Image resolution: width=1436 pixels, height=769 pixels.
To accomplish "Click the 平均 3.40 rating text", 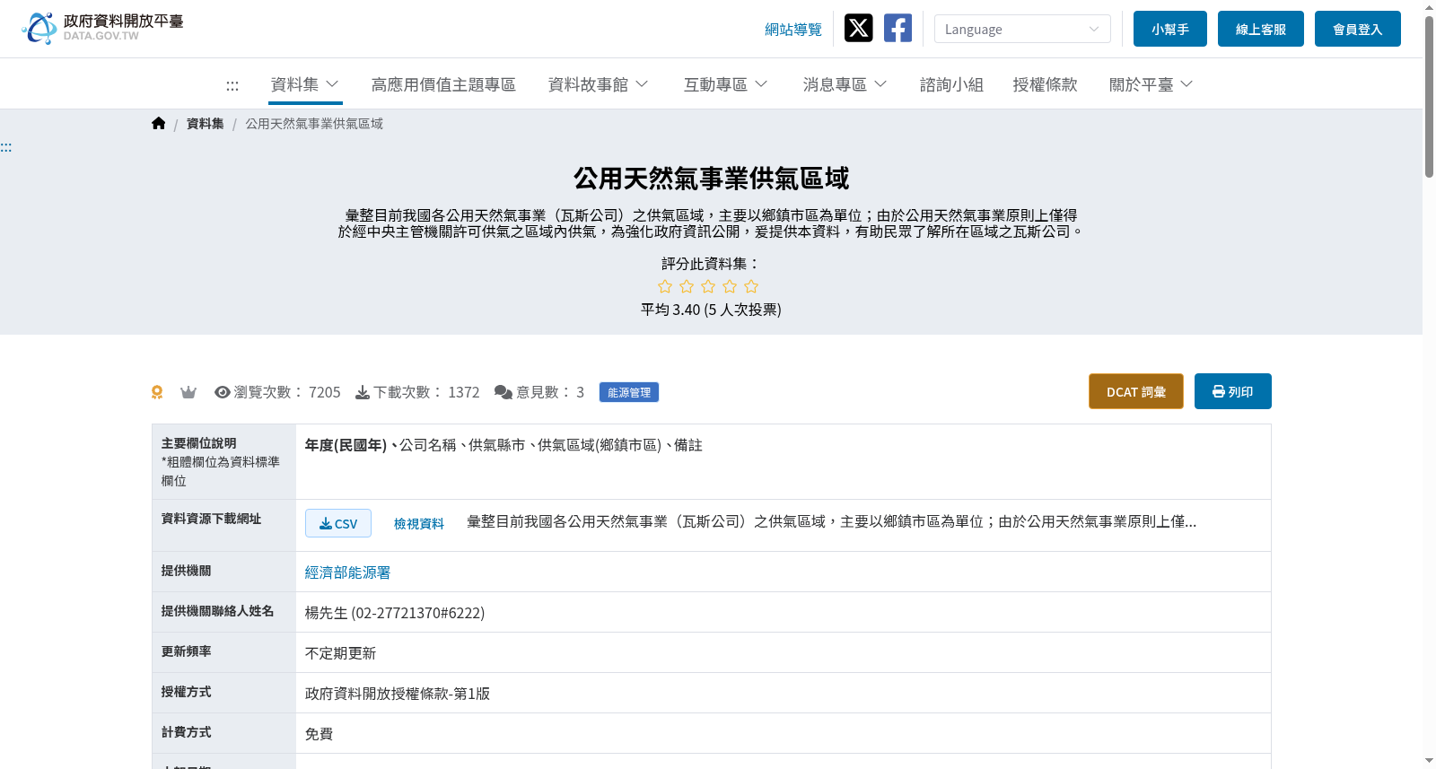I will coord(711,310).
